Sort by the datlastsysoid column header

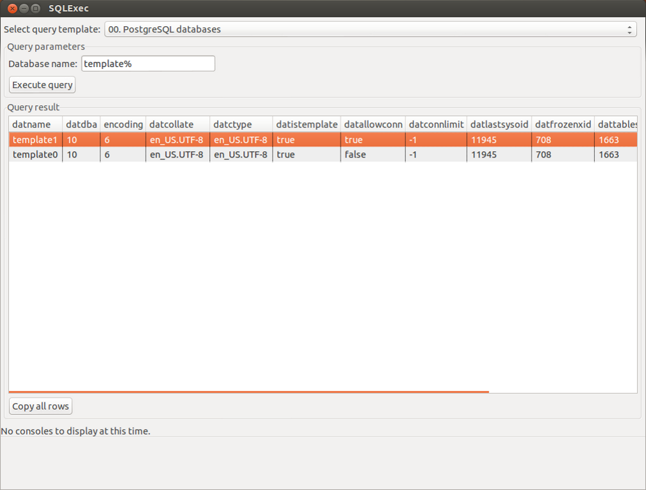click(x=499, y=124)
